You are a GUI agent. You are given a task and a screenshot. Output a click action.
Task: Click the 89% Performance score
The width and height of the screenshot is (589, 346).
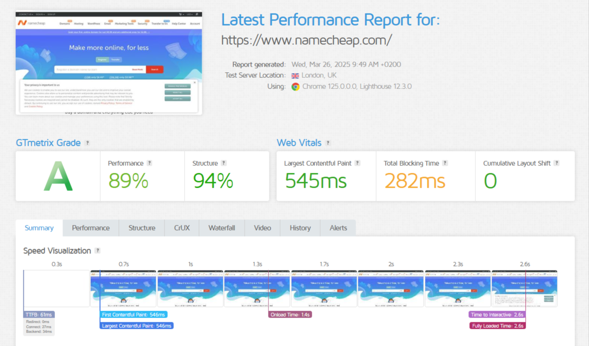128,181
